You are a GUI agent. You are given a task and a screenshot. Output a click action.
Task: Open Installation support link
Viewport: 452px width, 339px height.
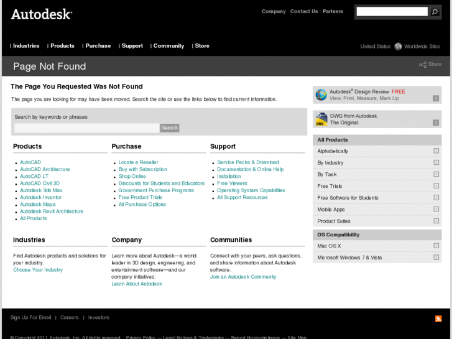[229, 176]
